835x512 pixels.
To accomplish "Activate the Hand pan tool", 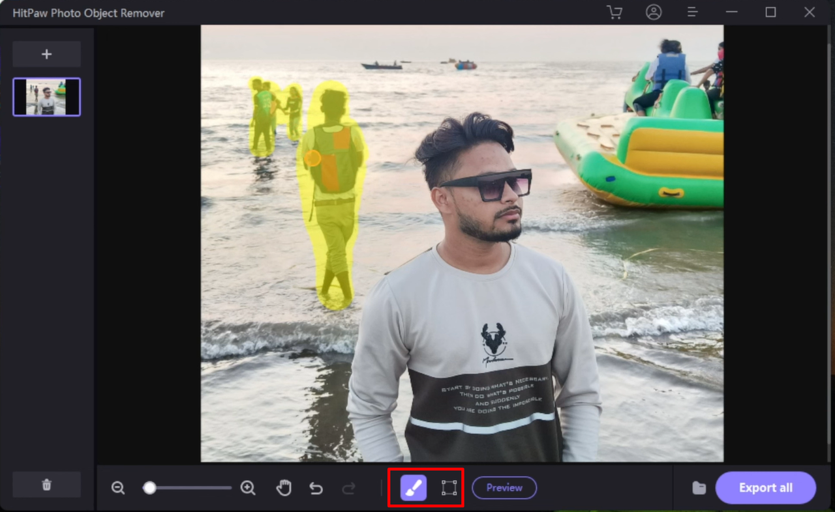I will click(x=284, y=487).
